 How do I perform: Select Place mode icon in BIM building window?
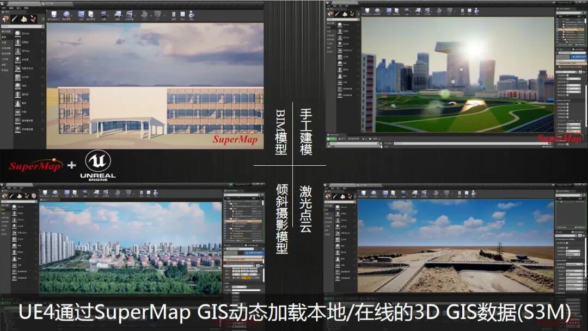pos(5,18)
